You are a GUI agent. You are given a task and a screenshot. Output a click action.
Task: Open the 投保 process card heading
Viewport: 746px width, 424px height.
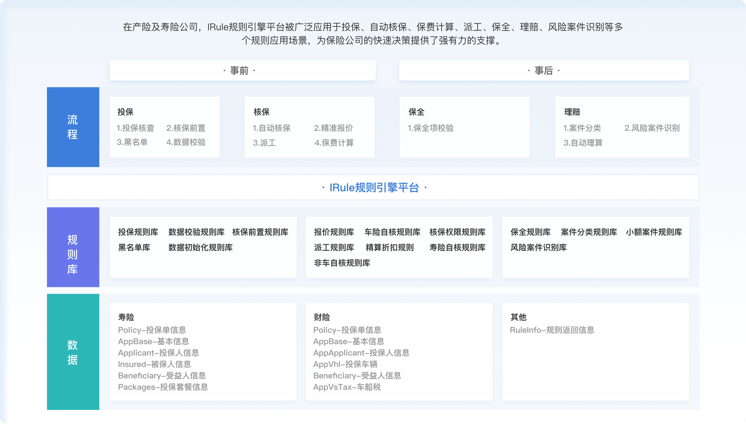125,112
